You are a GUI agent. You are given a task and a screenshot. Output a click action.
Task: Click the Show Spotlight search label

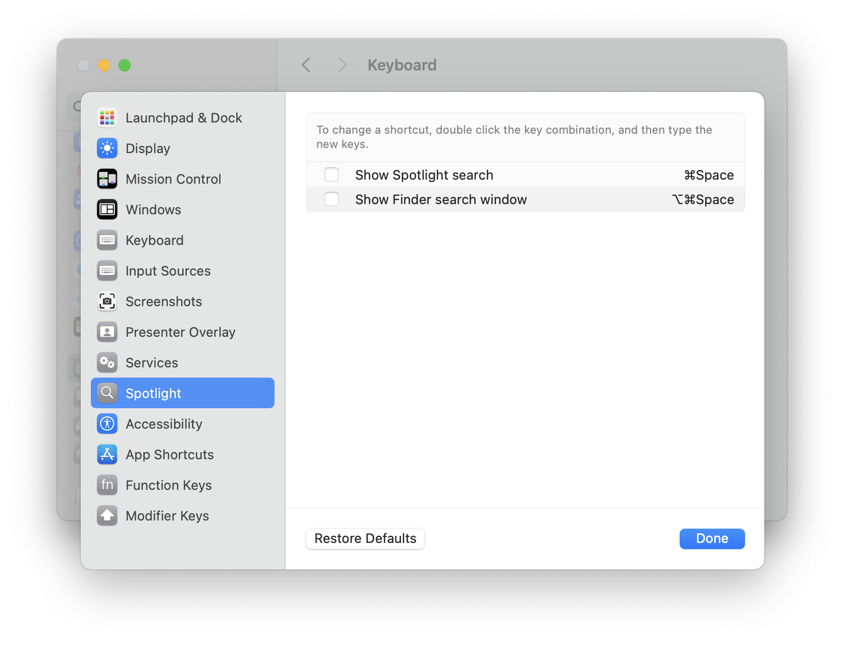pyautogui.click(x=424, y=175)
